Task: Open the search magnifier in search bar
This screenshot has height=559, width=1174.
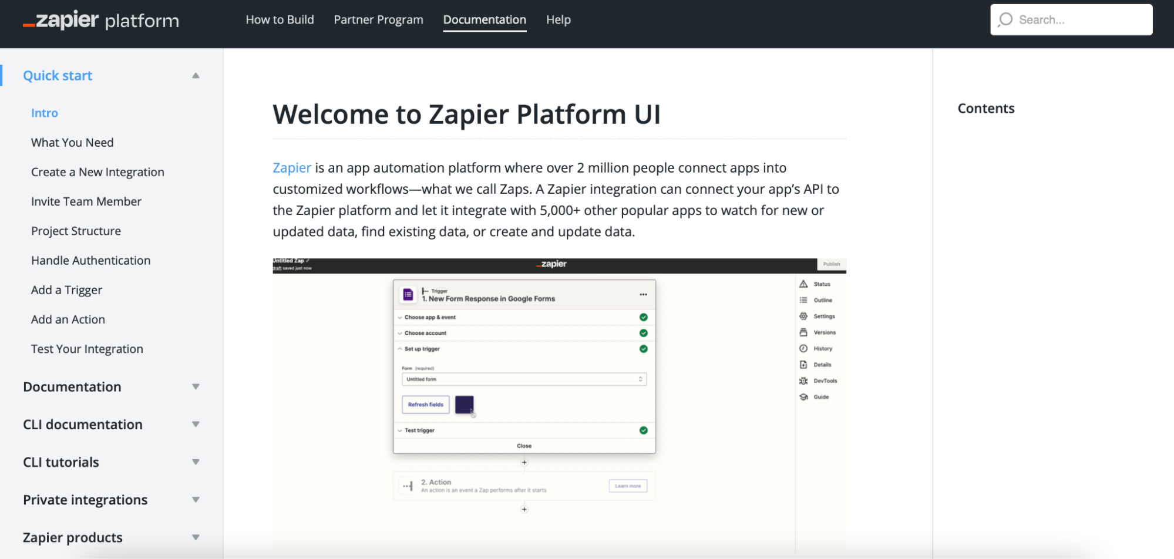Action: (x=1005, y=19)
